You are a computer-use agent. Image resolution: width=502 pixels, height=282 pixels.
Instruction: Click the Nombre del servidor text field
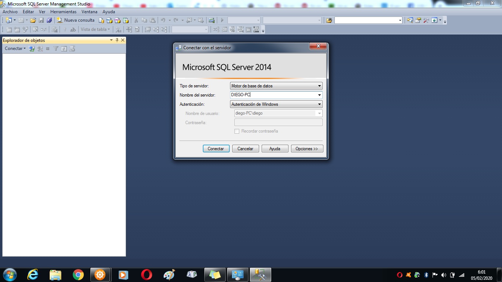click(x=273, y=95)
